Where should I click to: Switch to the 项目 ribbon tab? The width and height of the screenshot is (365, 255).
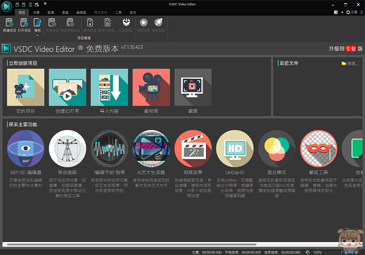pos(22,12)
